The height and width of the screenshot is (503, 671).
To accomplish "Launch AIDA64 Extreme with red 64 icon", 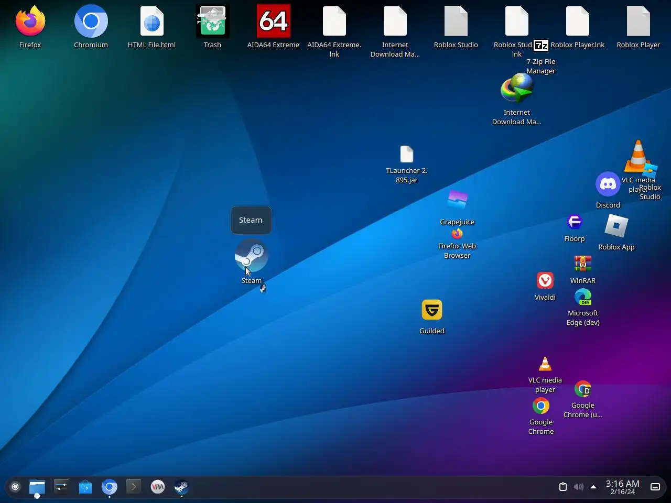I will (274, 21).
